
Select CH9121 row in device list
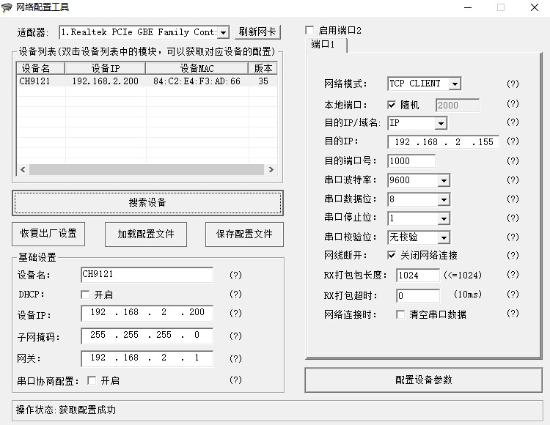[147, 81]
